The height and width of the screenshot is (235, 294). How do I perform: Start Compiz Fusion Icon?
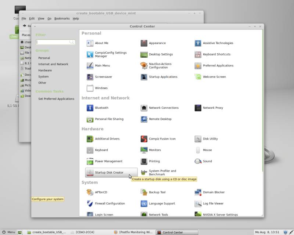[x=158, y=139]
